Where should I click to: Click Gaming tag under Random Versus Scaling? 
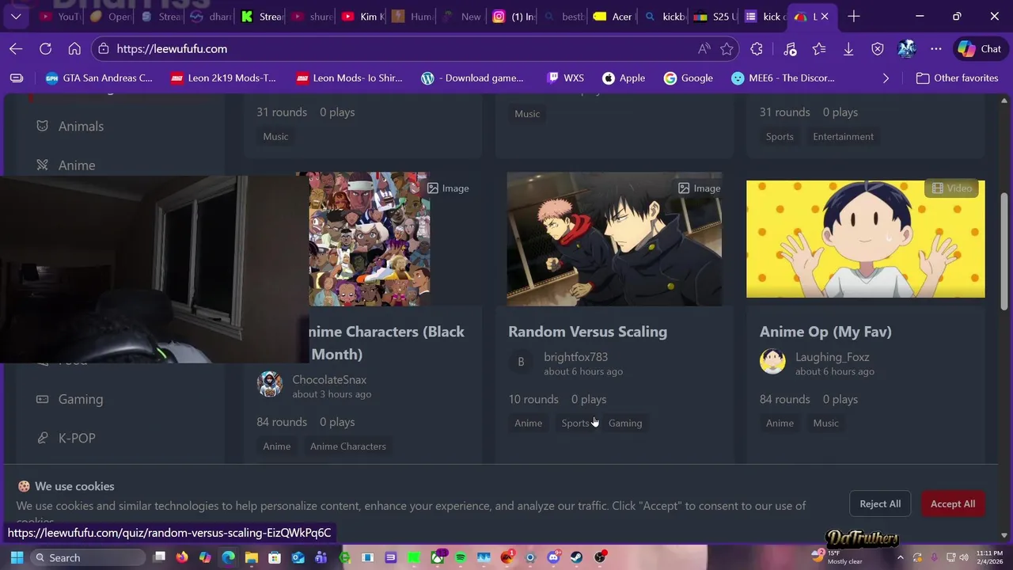[x=625, y=423]
